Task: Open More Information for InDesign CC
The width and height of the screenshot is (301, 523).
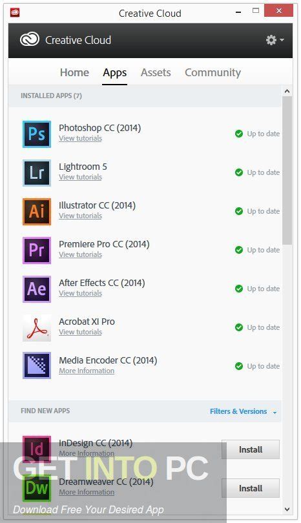Action: click(x=87, y=453)
